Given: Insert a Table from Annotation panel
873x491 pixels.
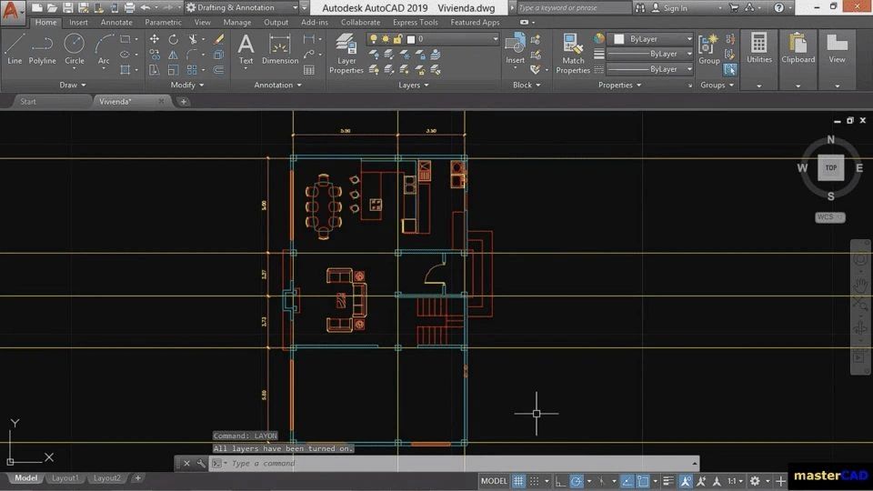Looking at the screenshot, I should click(309, 70).
